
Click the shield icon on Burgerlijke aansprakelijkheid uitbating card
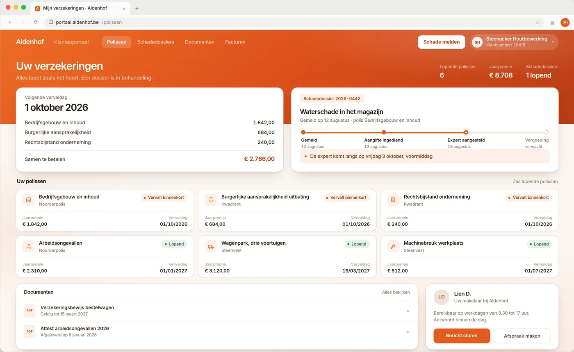pos(211,200)
